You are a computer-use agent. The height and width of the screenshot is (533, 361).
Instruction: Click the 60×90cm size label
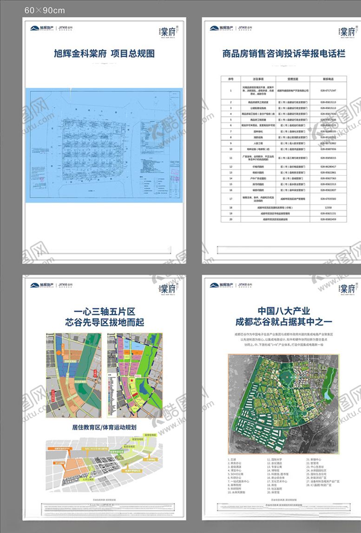pos(45,10)
